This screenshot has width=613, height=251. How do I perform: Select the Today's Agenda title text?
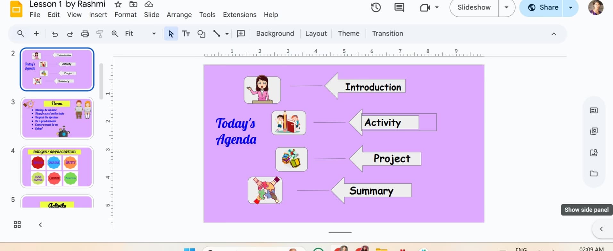click(x=236, y=132)
